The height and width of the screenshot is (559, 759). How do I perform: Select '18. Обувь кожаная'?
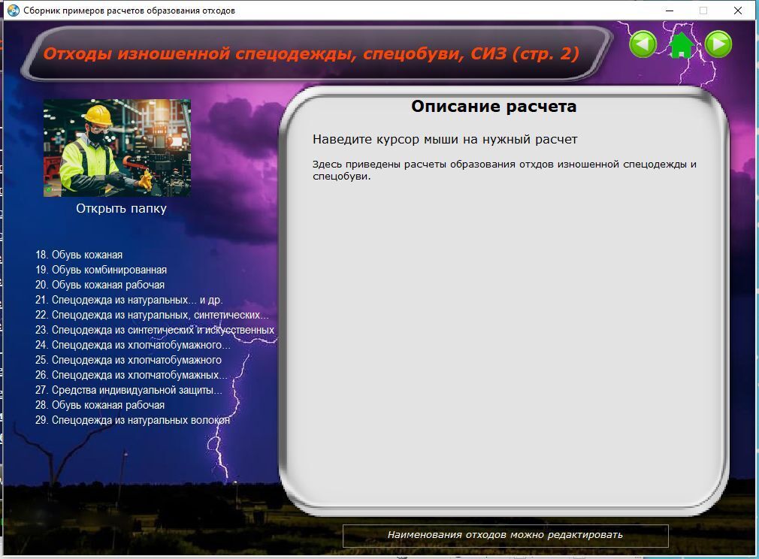pos(79,255)
